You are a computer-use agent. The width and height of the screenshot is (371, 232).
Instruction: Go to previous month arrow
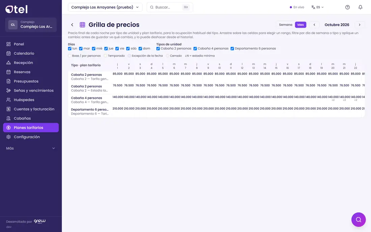(314, 25)
